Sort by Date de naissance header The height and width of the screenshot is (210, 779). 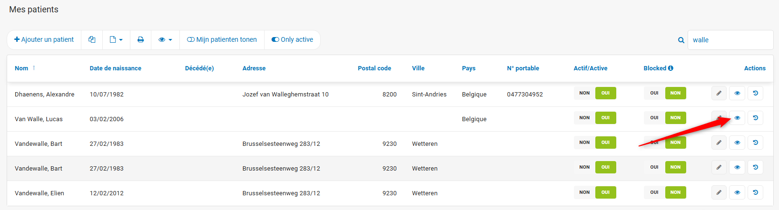[115, 68]
